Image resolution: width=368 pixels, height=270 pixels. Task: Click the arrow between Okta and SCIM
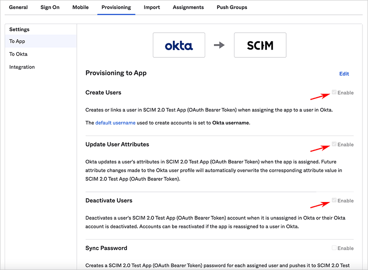[219, 45]
